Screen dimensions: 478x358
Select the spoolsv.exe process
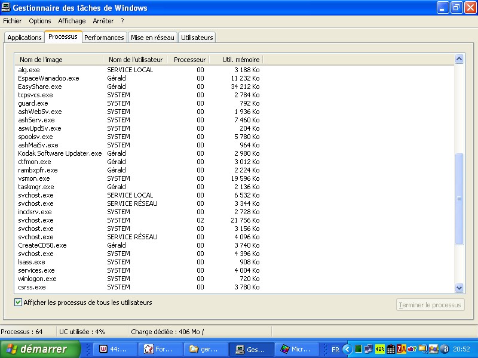click(x=139, y=137)
